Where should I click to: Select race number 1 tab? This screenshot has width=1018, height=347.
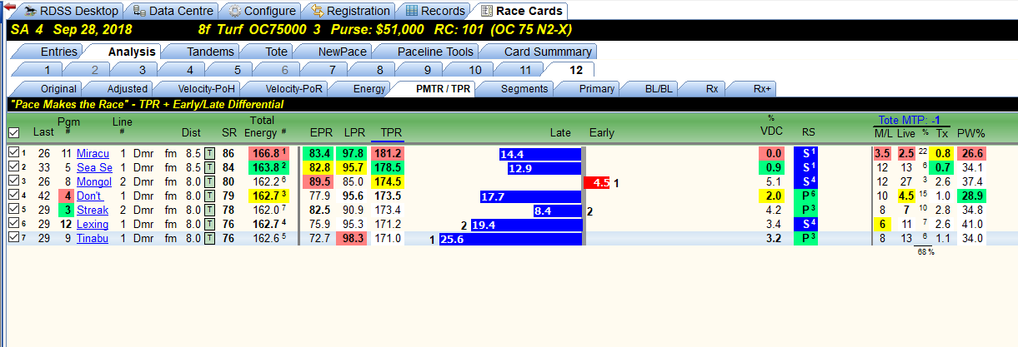pyautogui.click(x=48, y=70)
